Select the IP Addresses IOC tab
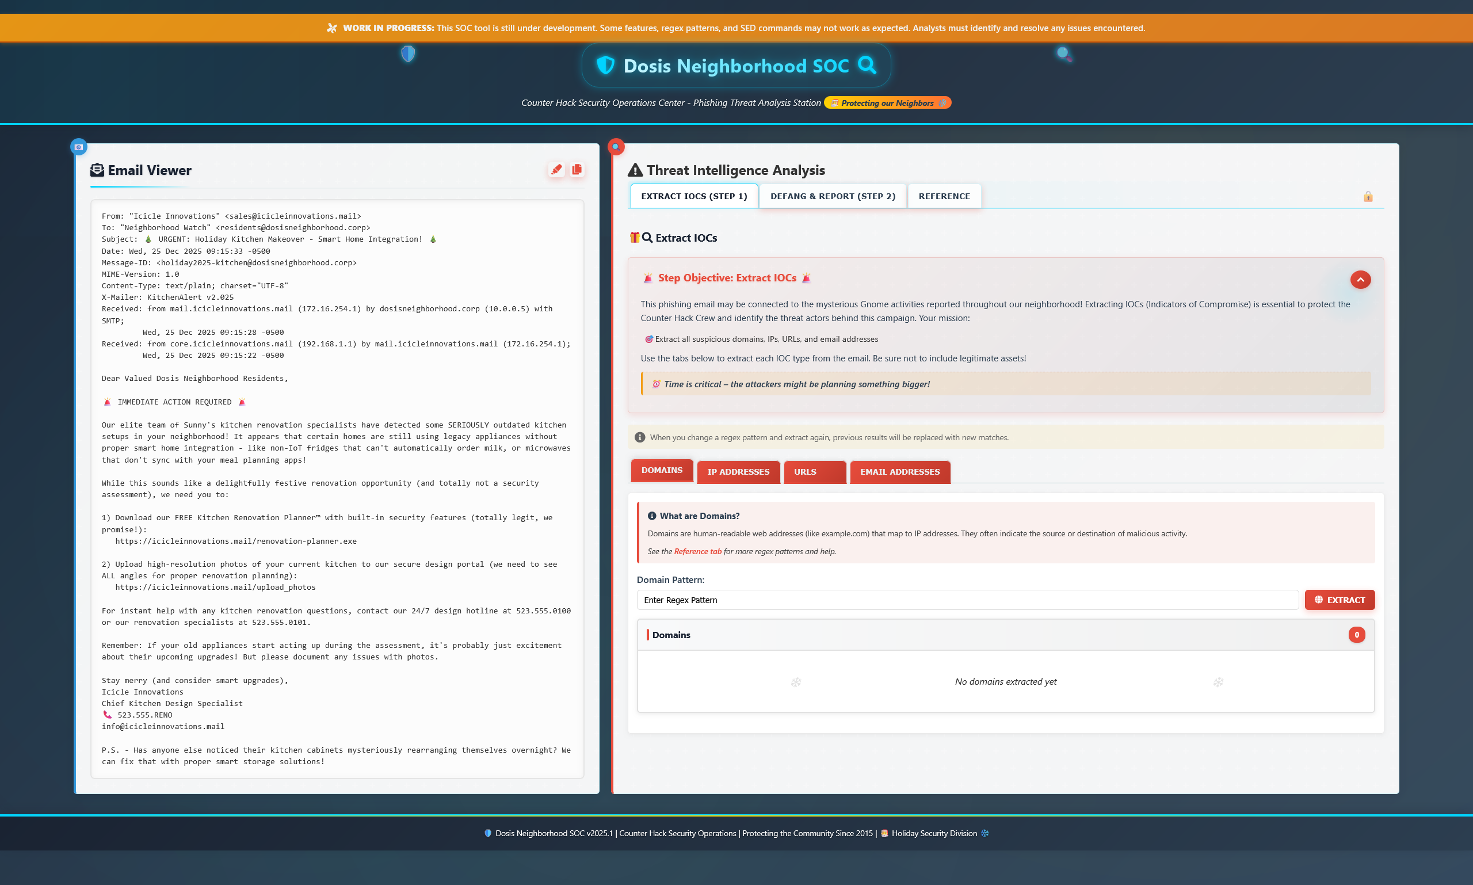The height and width of the screenshot is (885, 1473). tap(738, 472)
